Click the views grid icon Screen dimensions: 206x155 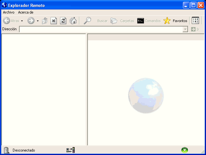(196, 21)
